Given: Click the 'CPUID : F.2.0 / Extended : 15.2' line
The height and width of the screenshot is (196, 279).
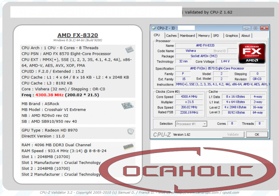Looking at the screenshot, I should [x=53, y=72].
